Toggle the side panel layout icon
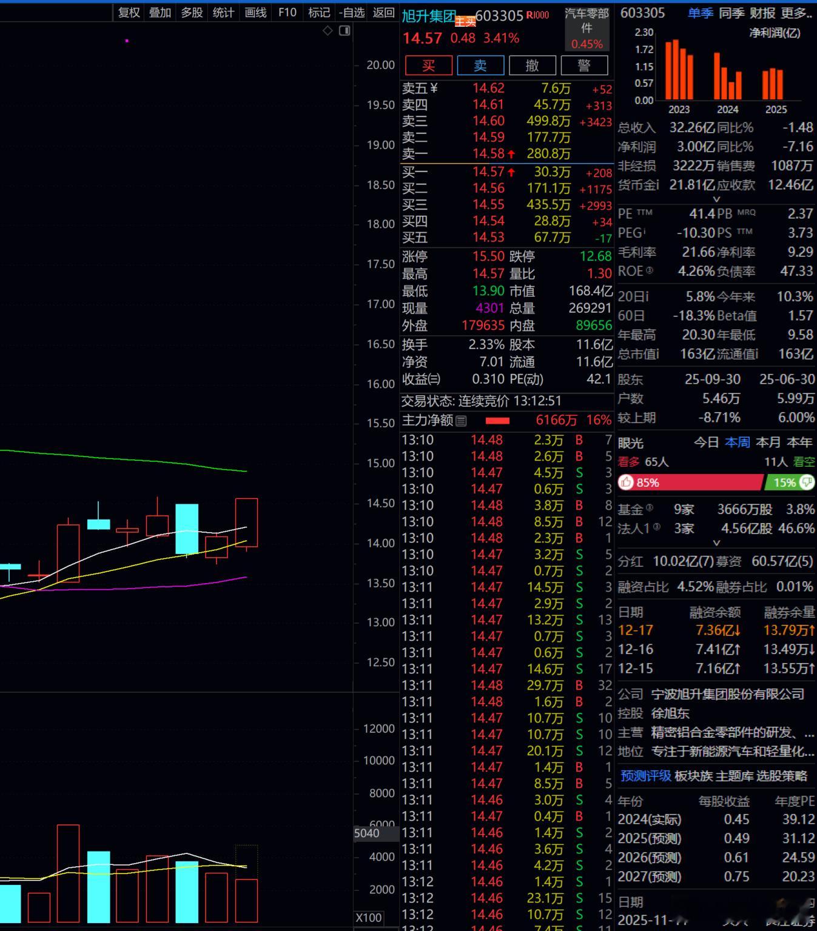Image resolution: width=817 pixels, height=931 pixels. point(345,31)
